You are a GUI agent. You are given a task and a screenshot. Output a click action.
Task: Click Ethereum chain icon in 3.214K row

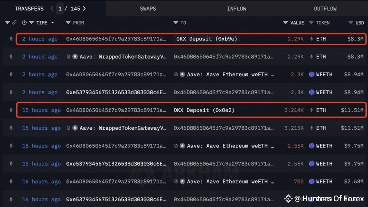11,110
